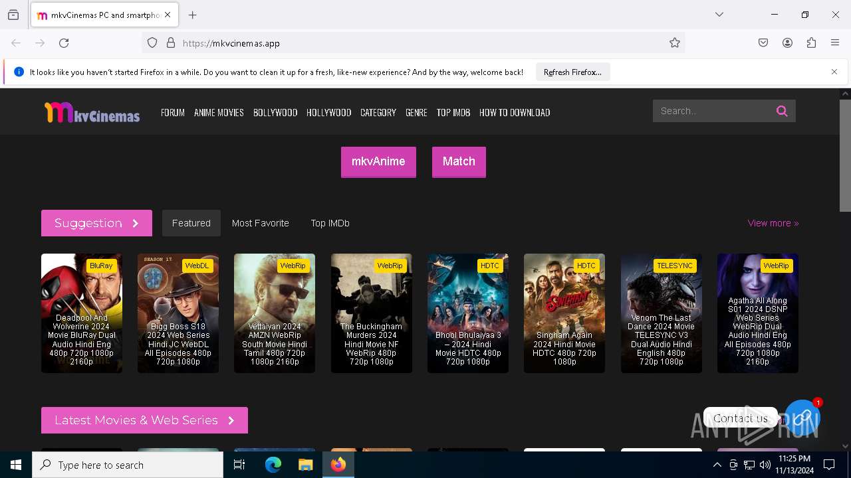The height and width of the screenshot is (478, 851).
Task: Open File Explorer from taskbar
Action: tap(305, 465)
